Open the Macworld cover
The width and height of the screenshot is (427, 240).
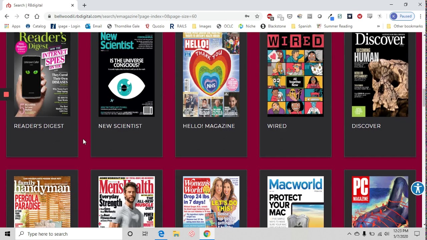pos(295,202)
